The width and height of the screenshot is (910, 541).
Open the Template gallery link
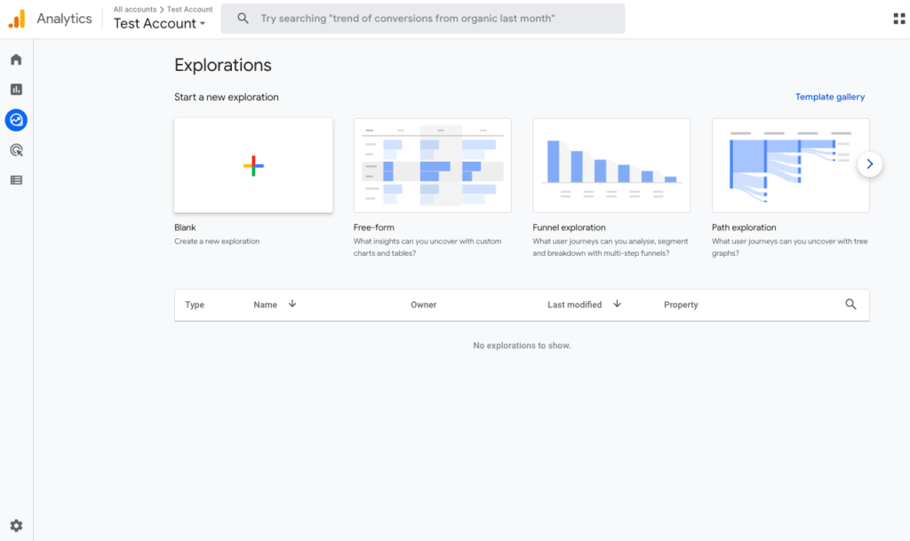[829, 97]
